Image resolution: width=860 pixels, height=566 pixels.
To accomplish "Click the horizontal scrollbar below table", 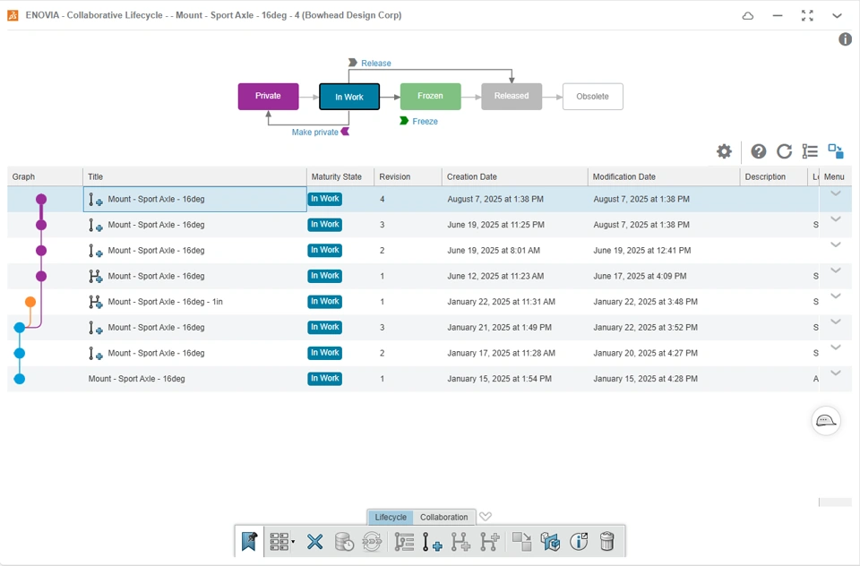I will point(835,502).
